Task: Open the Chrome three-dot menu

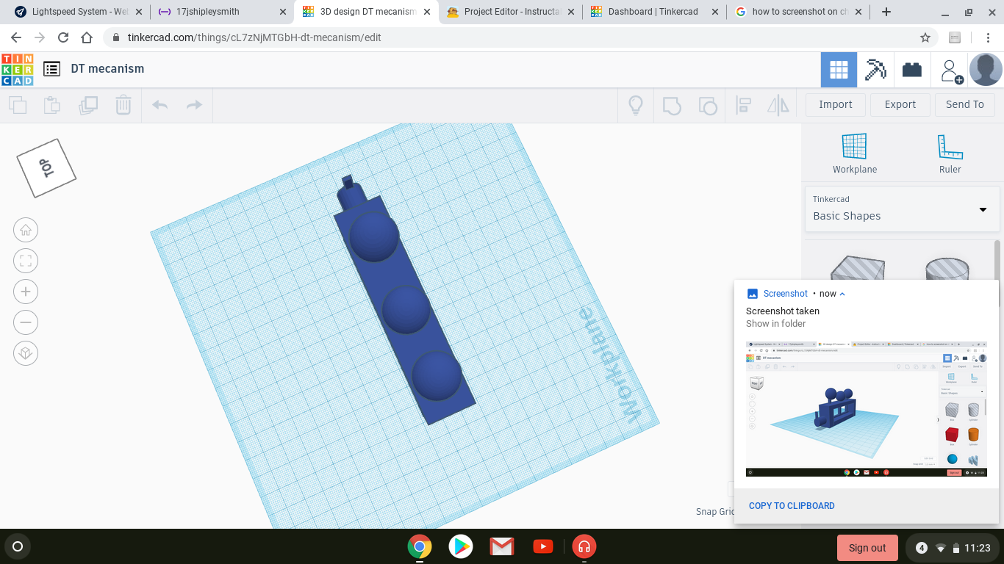Action: tap(988, 37)
